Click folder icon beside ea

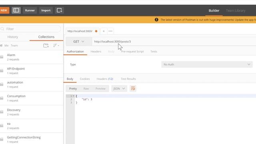click(2, 126)
